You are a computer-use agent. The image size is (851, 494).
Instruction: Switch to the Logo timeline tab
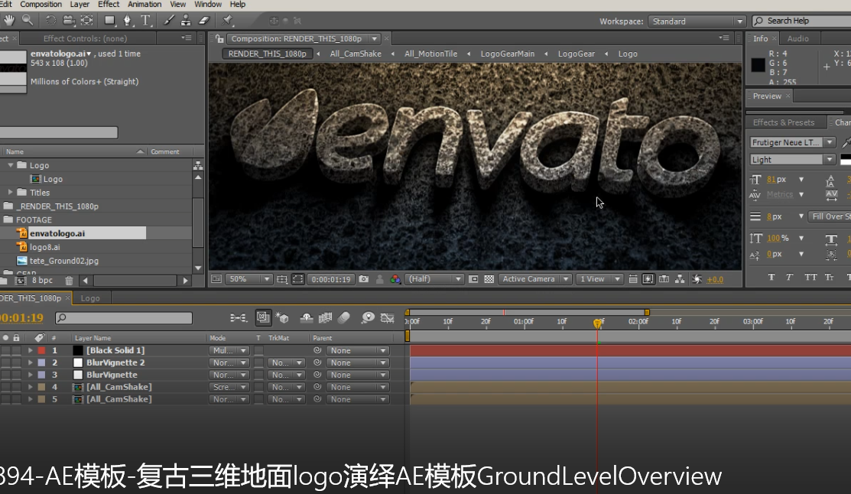point(90,298)
